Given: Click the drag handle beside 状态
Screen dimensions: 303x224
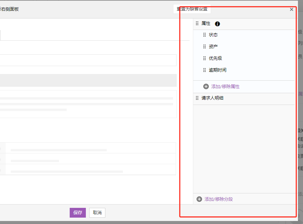Looking at the screenshot, I should click(x=204, y=35).
